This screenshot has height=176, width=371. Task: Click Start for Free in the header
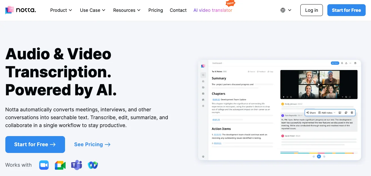click(x=347, y=10)
